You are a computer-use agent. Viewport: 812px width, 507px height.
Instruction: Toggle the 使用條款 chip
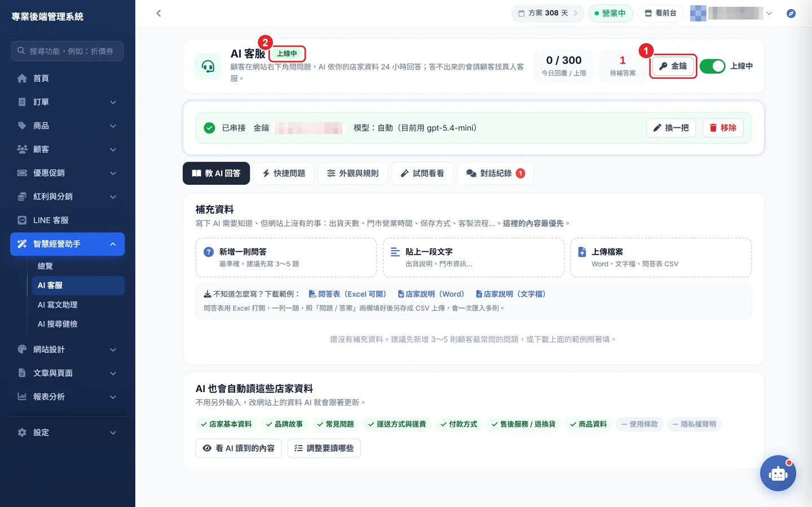pyautogui.click(x=639, y=424)
